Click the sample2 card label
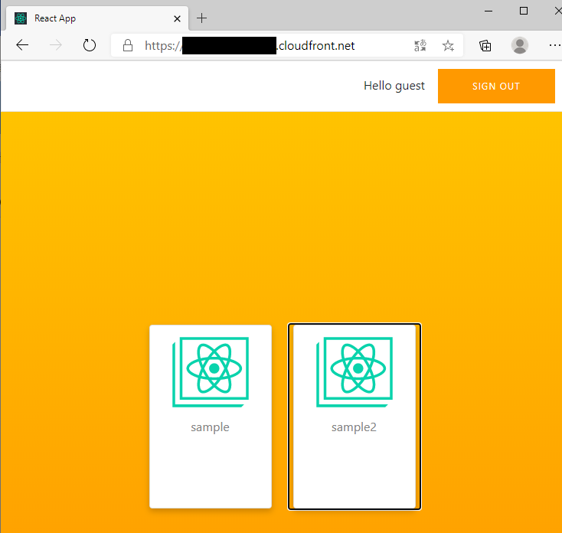The width and height of the screenshot is (562, 533). pyautogui.click(x=354, y=427)
